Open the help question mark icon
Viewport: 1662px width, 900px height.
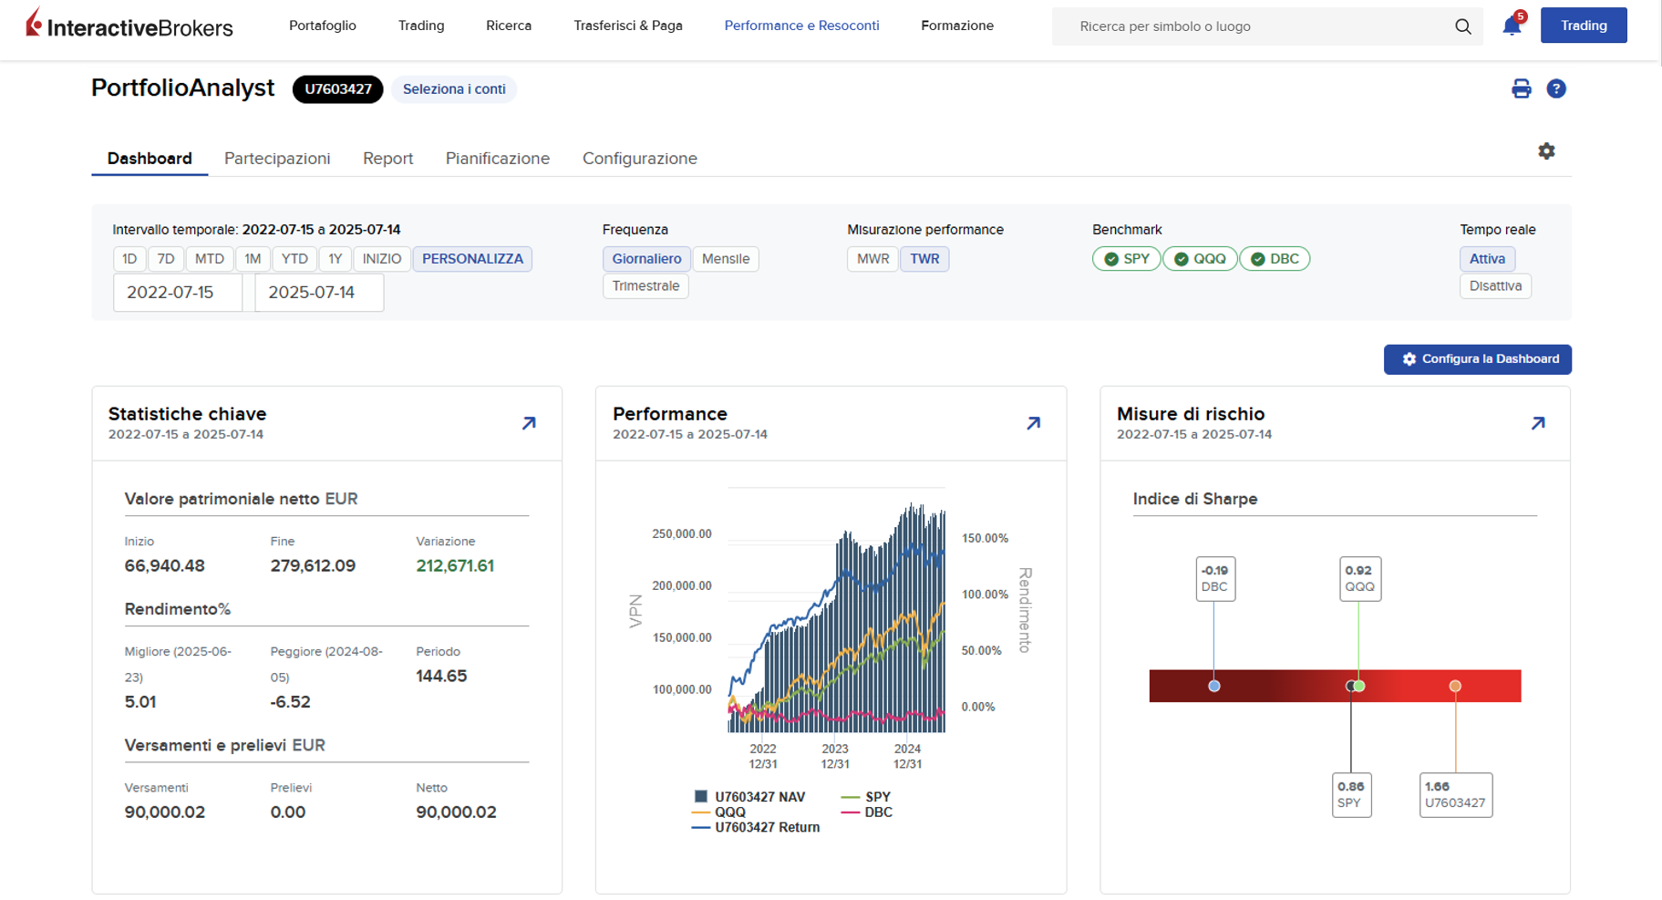click(1556, 88)
